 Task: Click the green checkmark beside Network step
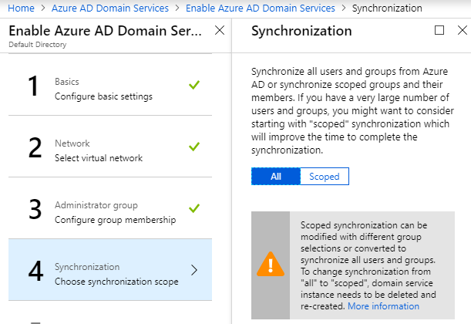(194, 146)
